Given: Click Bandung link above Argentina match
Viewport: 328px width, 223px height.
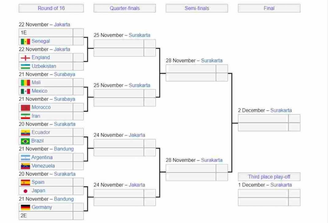Looking at the screenshot, I should coord(64,149).
